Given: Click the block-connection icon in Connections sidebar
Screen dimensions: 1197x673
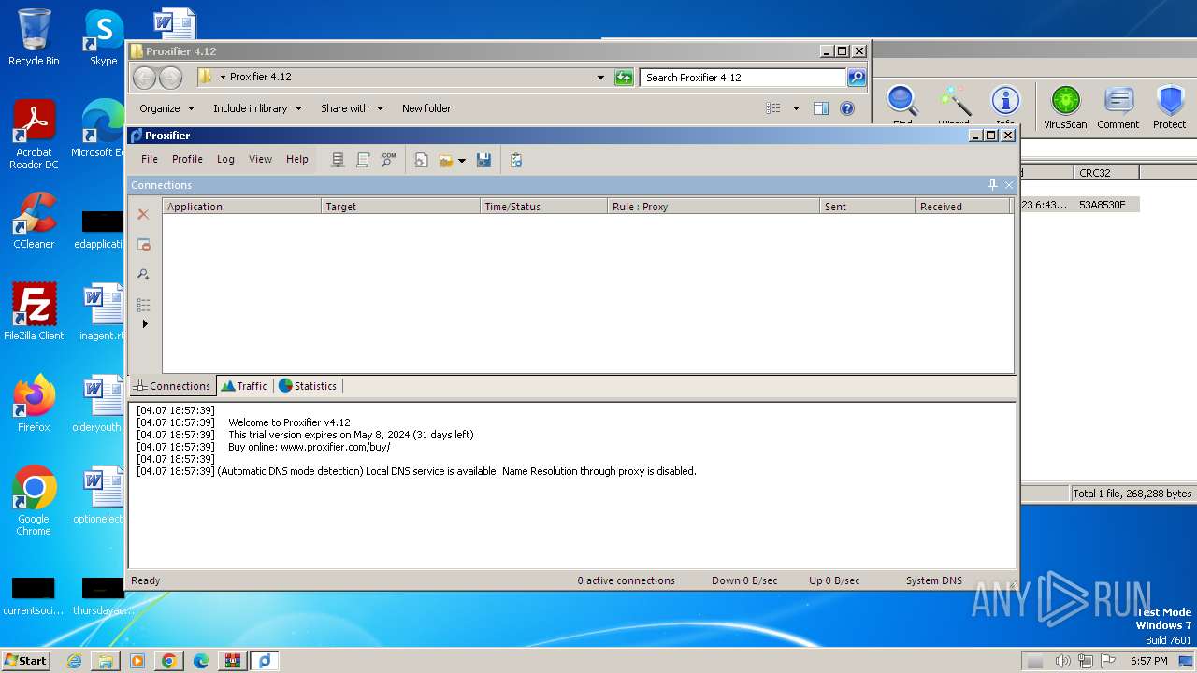Looking at the screenshot, I should (x=143, y=244).
